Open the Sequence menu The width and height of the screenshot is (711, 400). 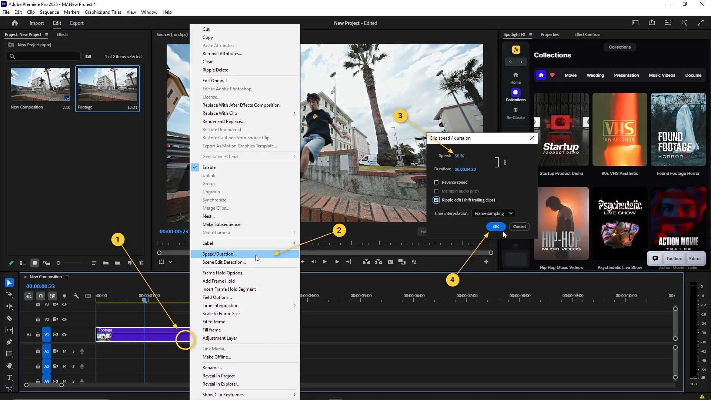click(x=49, y=12)
